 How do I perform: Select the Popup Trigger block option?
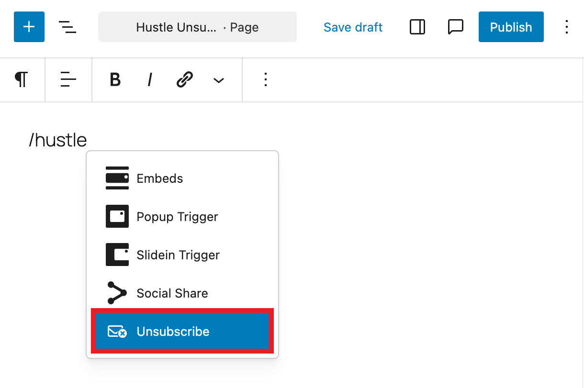click(182, 217)
